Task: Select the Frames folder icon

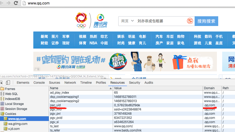Action: (2, 89)
